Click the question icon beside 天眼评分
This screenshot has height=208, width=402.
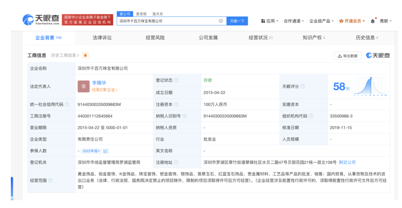pyautogui.click(x=303, y=86)
